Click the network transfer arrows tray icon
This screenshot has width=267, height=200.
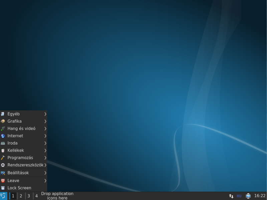[x=231, y=196]
